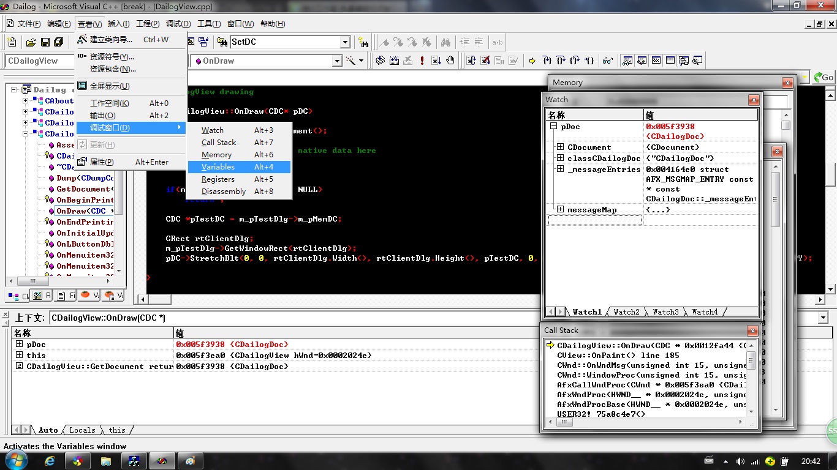
Task: Select Disassembly in the debug windows submenu
Action: tap(238, 191)
